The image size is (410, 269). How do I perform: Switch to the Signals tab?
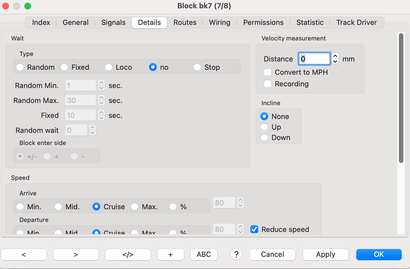tap(113, 22)
